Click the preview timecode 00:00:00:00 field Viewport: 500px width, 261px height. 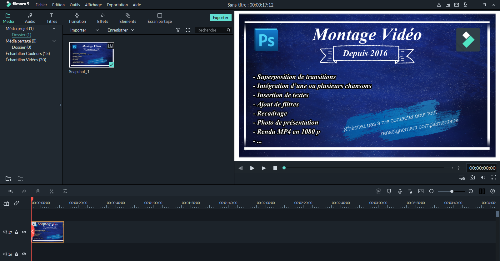[x=482, y=168]
